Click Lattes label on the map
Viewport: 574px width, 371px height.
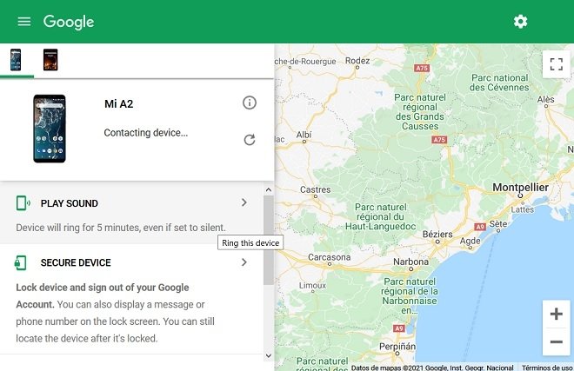tap(523, 209)
